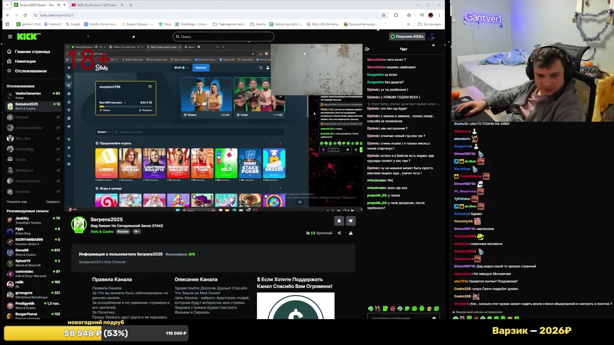This screenshot has height=345, width=614.
Task: Switch to the YouTube browser tab
Action: [x=98, y=5]
